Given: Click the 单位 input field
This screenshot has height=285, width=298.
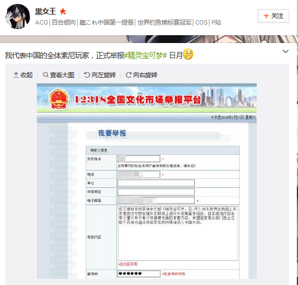Looking at the screenshot, I should tap(156, 183).
